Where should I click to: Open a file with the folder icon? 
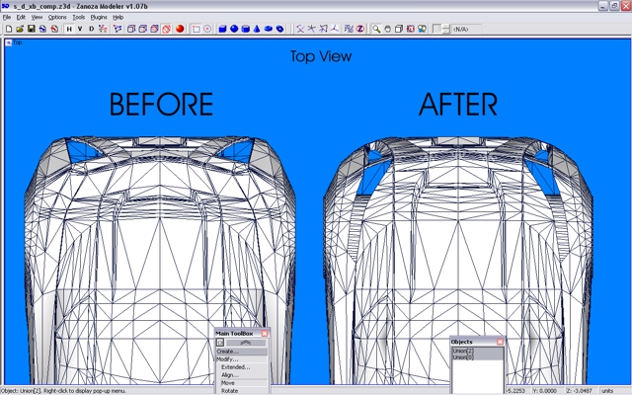point(20,29)
